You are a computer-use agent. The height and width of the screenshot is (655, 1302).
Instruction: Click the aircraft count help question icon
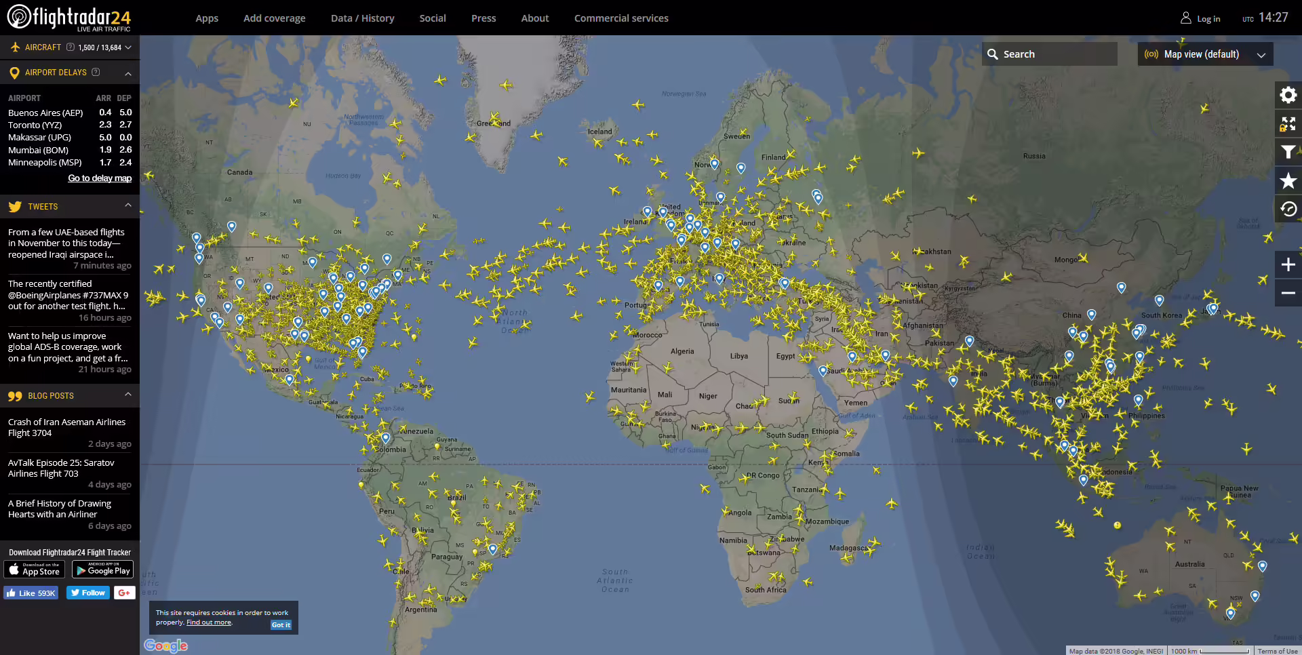click(x=70, y=47)
